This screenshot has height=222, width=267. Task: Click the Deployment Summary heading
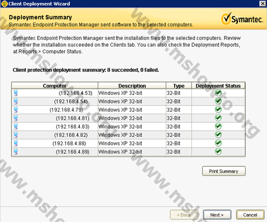click(40, 17)
